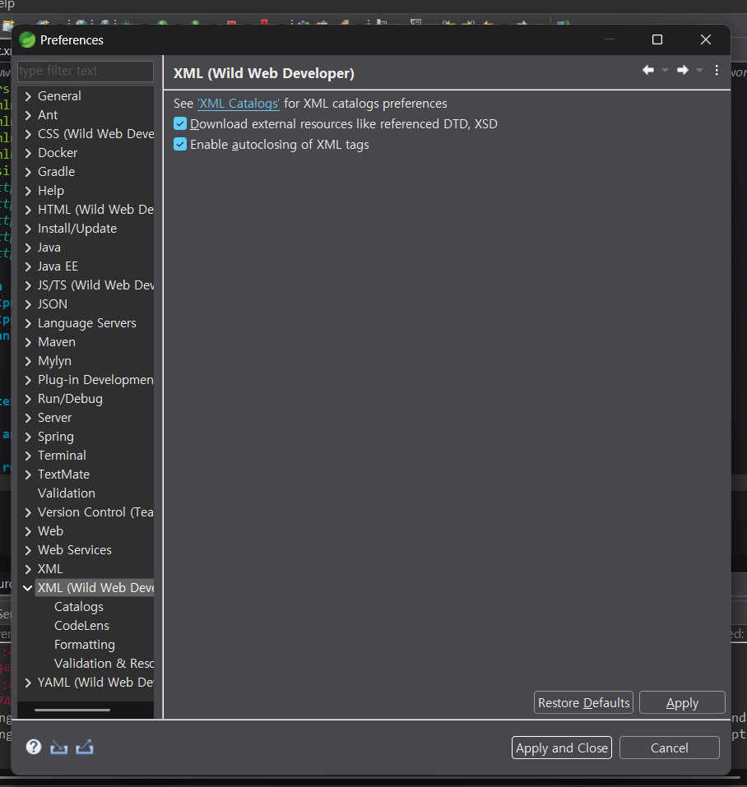Select YAML (Wild Web Developer) category
The image size is (747, 787).
click(95, 683)
